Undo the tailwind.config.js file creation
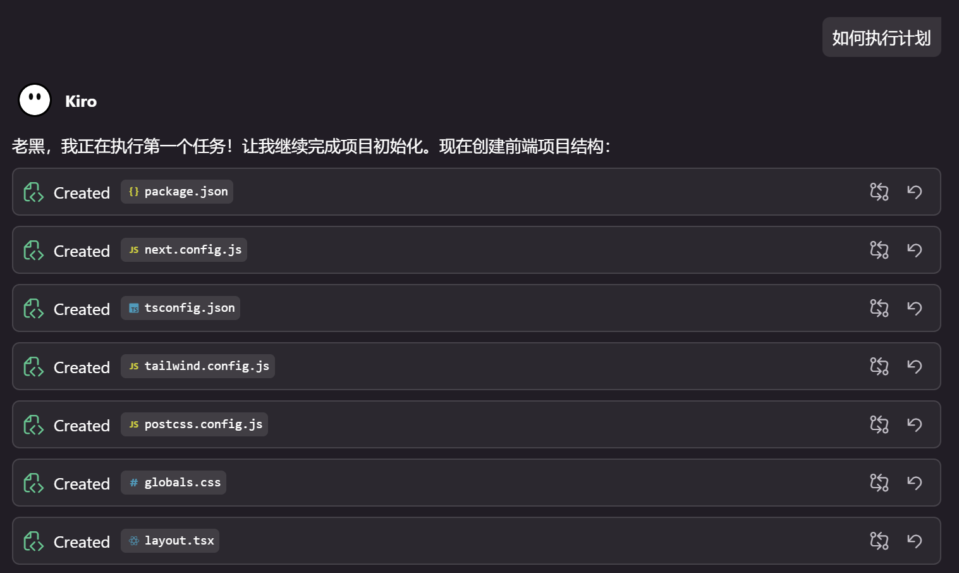The width and height of the screenshot is (959, 573). 915,366
